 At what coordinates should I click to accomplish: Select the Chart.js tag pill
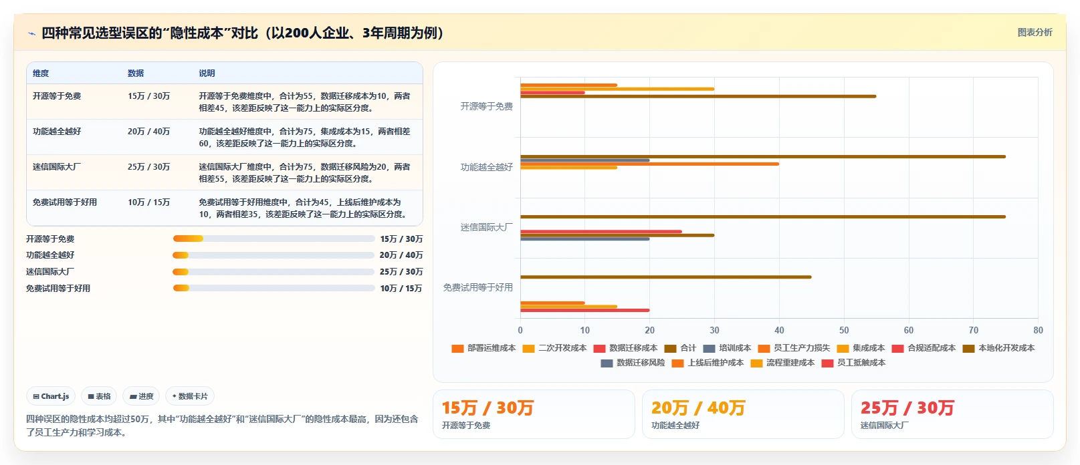(x=51, y=396)
